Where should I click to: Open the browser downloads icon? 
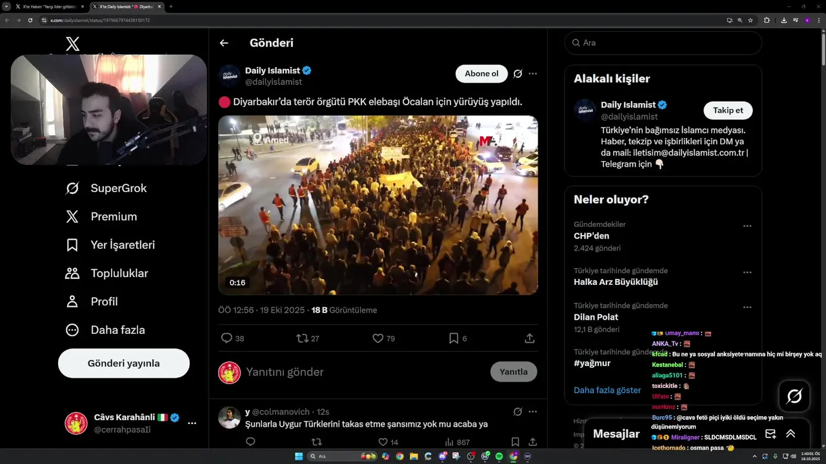tap(783, 20)
